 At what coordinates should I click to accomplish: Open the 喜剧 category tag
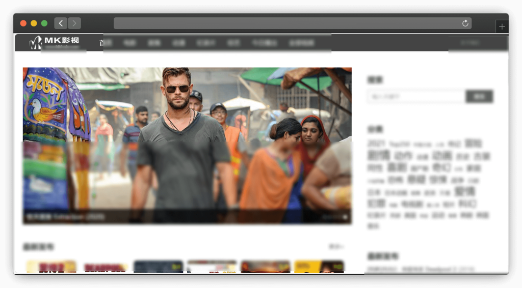coord(397,167)
